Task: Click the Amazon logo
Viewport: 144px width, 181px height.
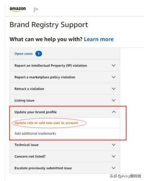Action: (18, 9)
